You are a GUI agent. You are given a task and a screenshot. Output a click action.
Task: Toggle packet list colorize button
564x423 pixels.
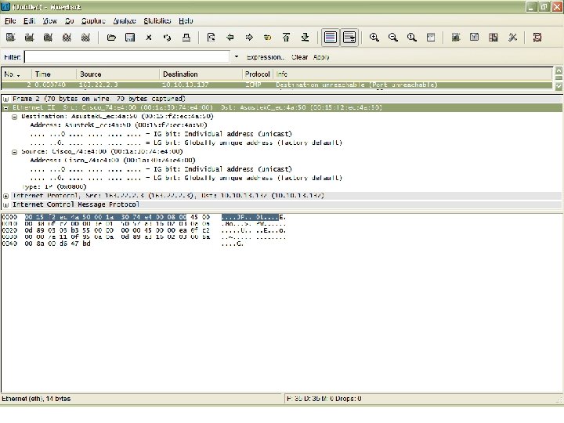click(331, 38)
